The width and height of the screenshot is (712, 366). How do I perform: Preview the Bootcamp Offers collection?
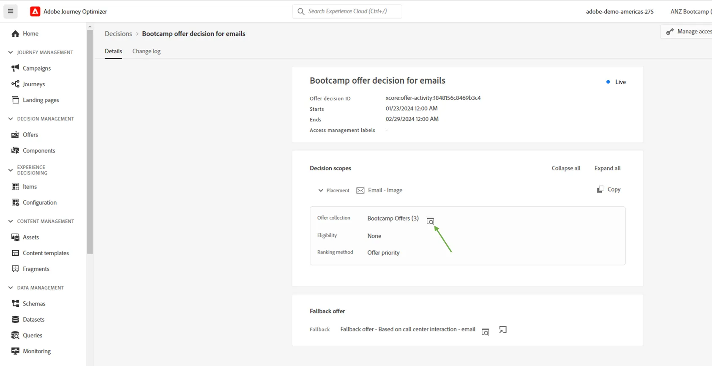pos(430,221)
